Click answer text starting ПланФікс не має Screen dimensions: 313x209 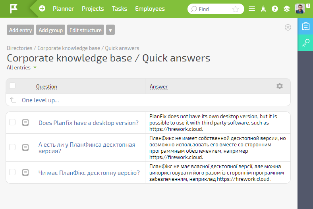click(216, 173)
